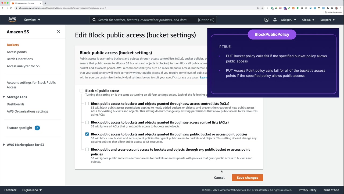Click the Cancel button

[219, 178]
